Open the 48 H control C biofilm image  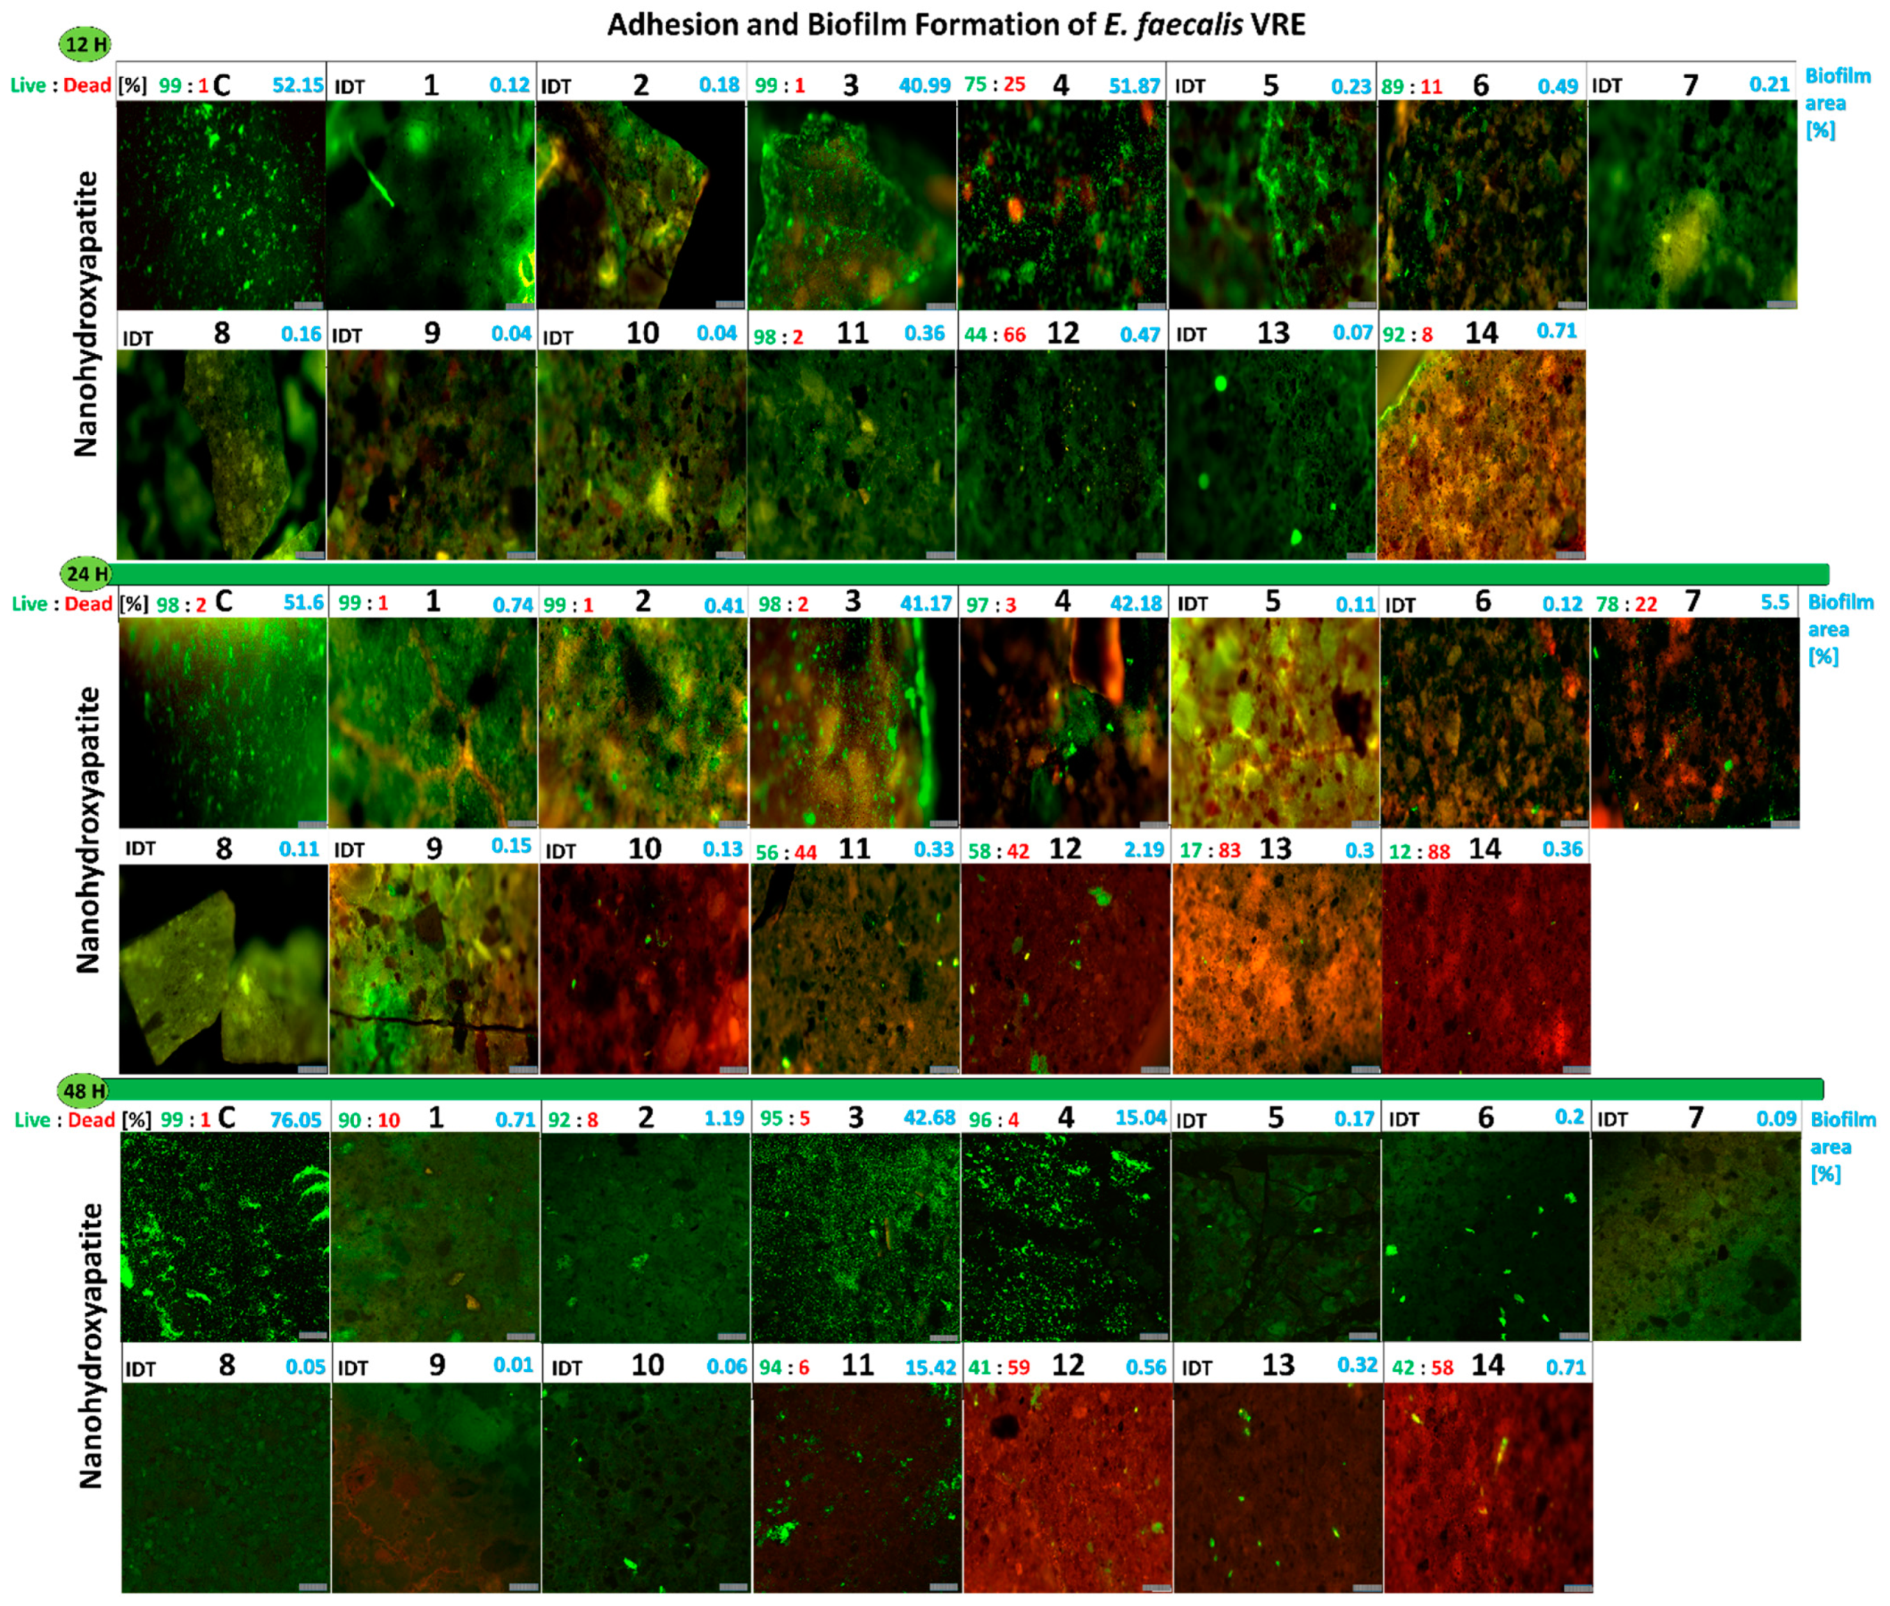[x=224, y=1237]
